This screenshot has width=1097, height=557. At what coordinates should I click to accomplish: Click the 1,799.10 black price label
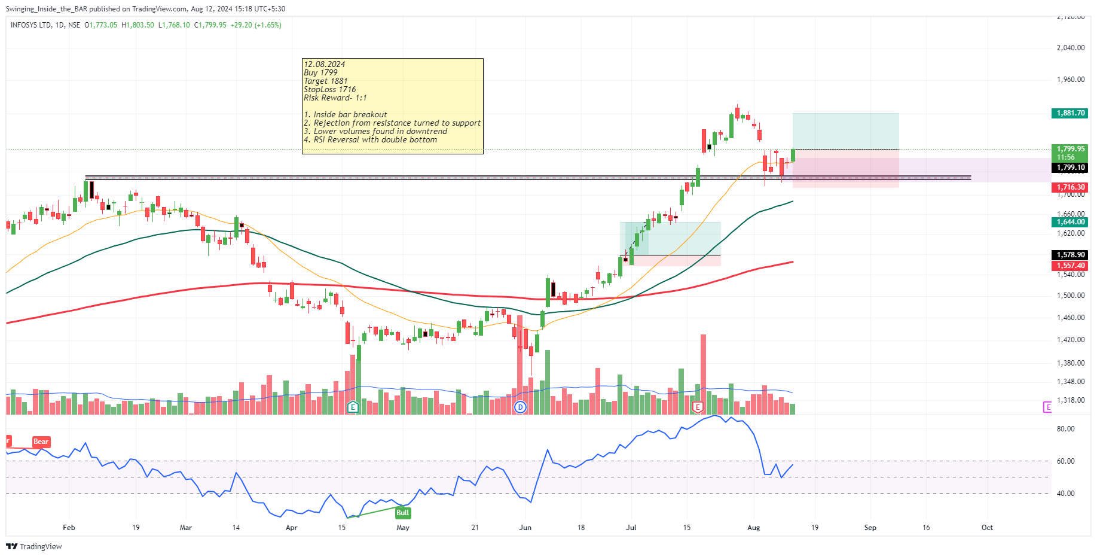tap(1070, 168)
